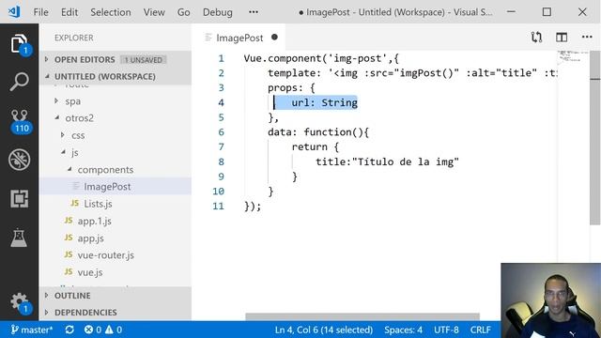Click line number 11 in gutter

218,207
